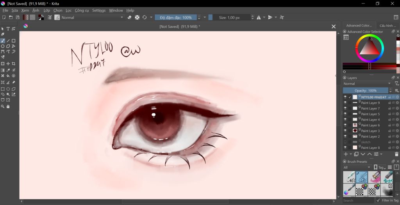This screenshot has width=400, height=205.
Task: Open the File menu
Action: click(x=5, y=11)
